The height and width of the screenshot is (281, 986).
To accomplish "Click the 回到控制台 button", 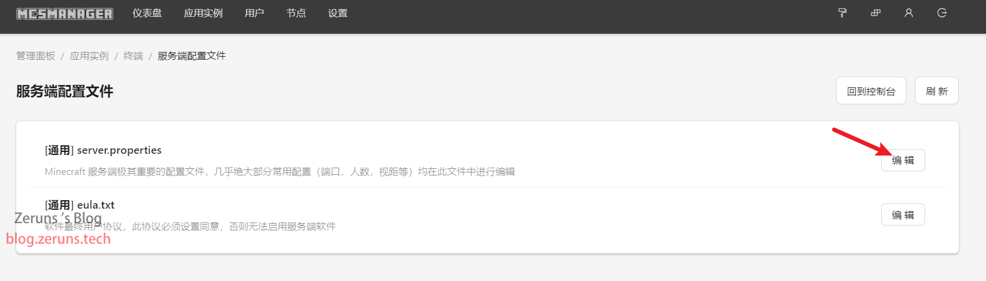I will click(871, 90).
